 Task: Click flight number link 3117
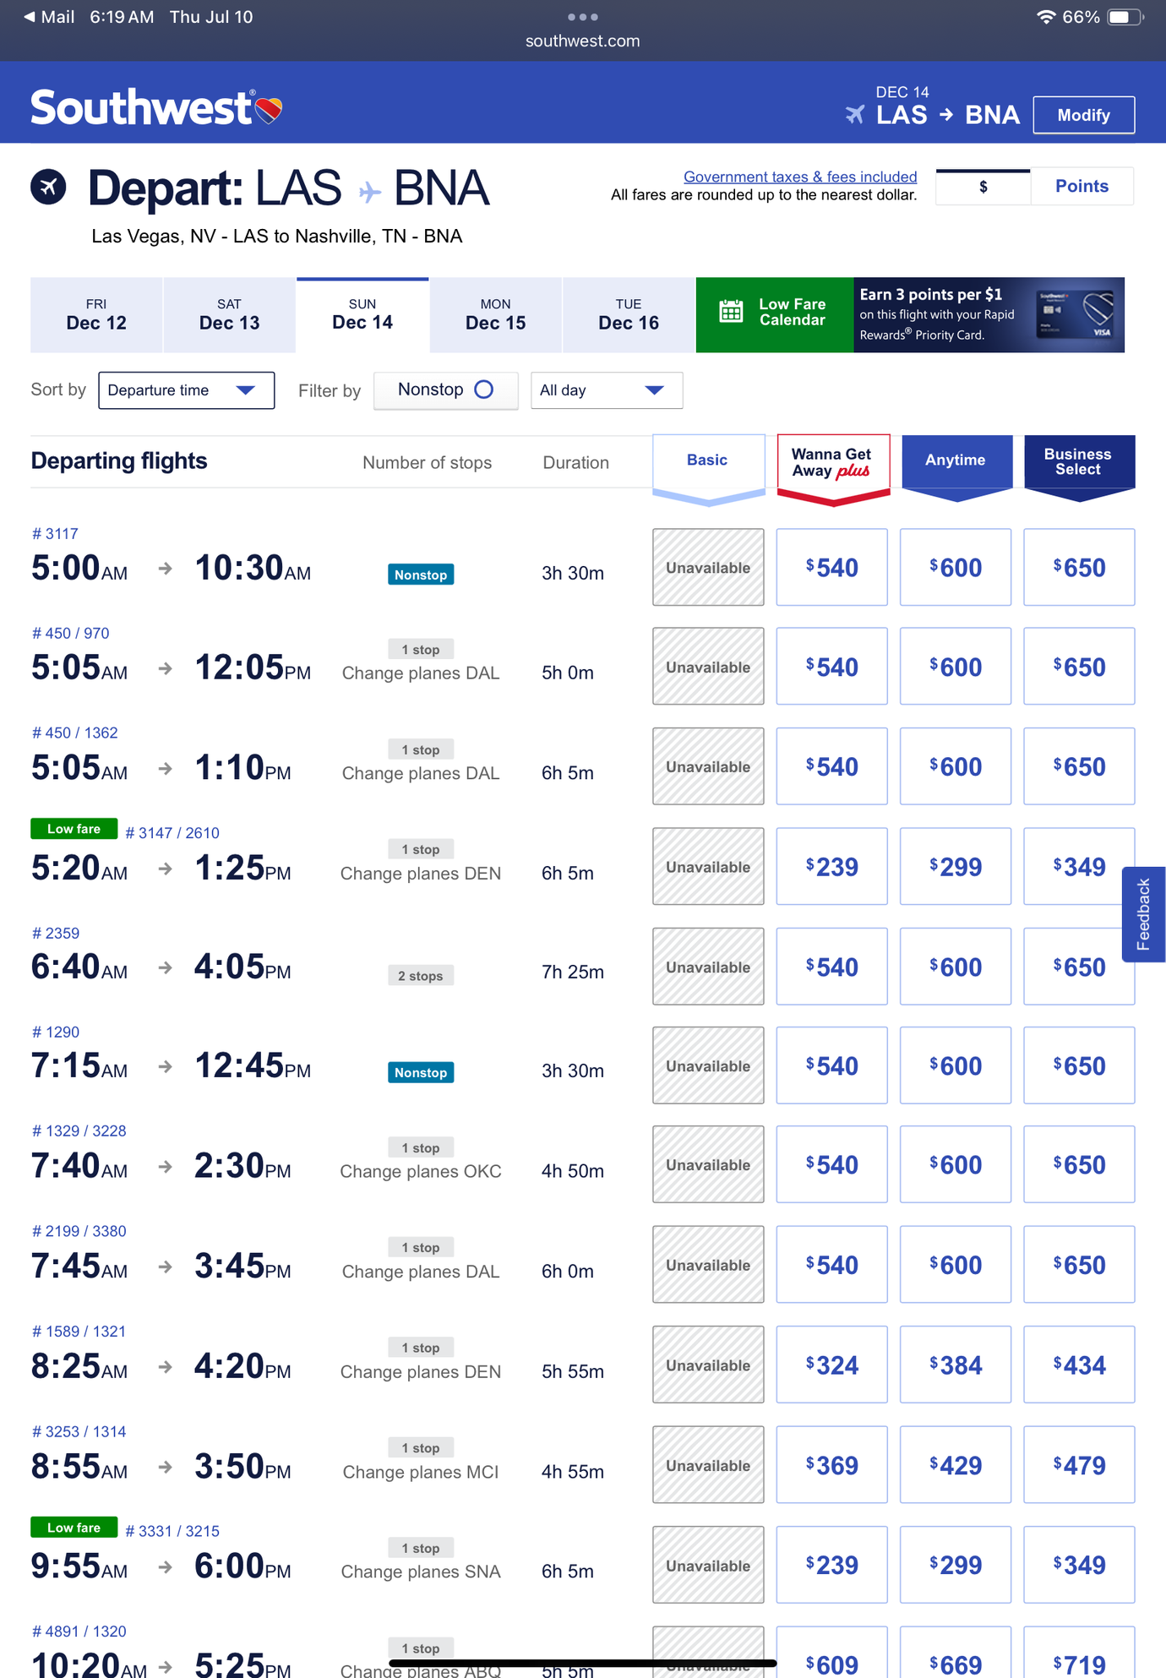pos(53,533)
